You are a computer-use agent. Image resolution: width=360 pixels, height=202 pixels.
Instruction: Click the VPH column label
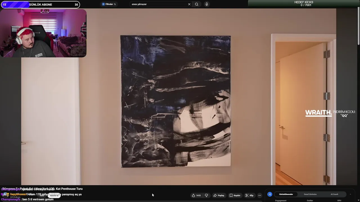339,201
